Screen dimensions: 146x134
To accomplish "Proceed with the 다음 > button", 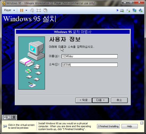I will click(100, 100).
